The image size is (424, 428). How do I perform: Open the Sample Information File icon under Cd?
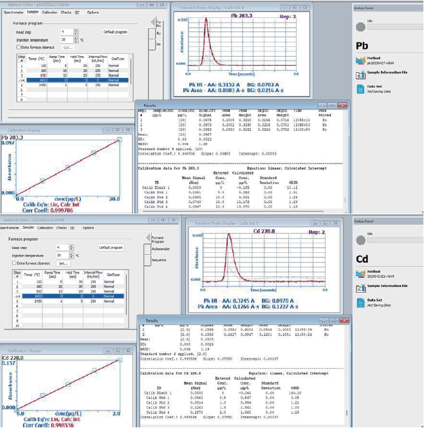(359, 287)
